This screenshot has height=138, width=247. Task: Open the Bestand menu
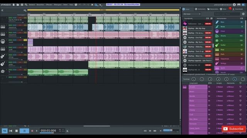[x=32, y=5]
